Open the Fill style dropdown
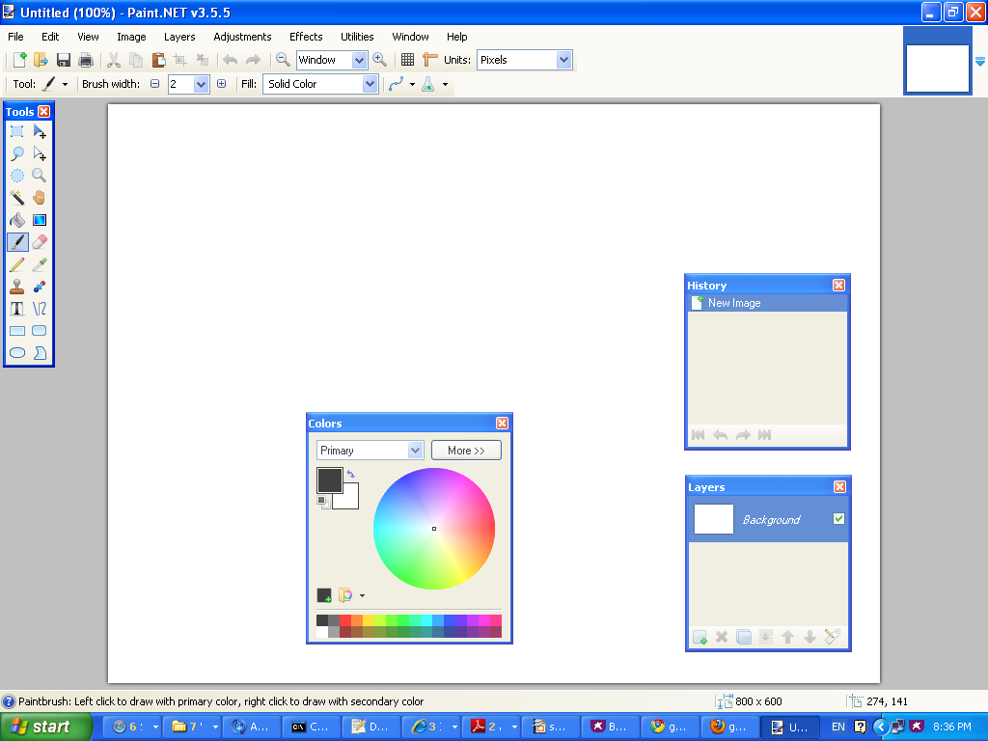This screenshot has width=988, height=741. pos(370,84)
